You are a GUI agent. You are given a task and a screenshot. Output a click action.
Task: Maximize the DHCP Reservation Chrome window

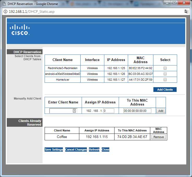pyautogui.click(x=174, y=3)
